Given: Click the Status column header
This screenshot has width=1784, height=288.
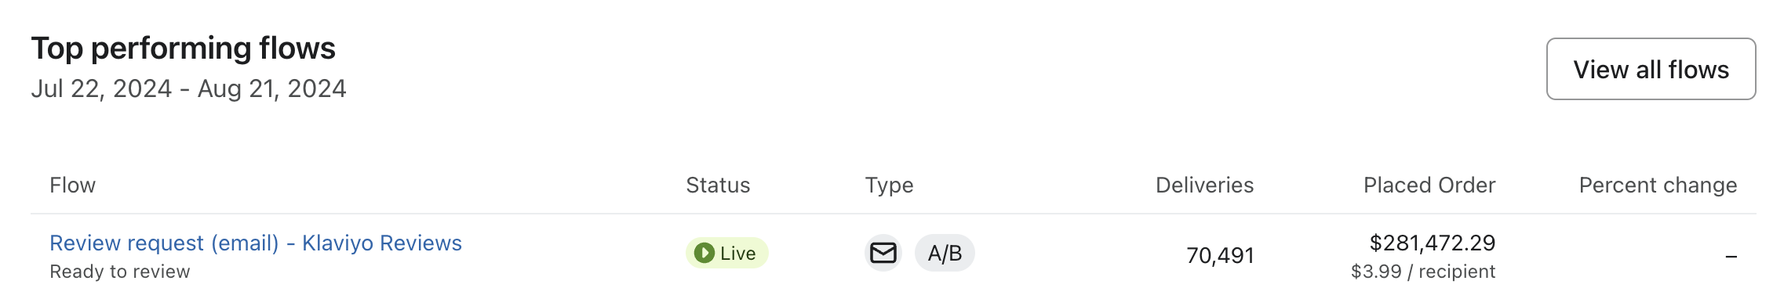Looking at the screenshot, I should click(718, 185).
